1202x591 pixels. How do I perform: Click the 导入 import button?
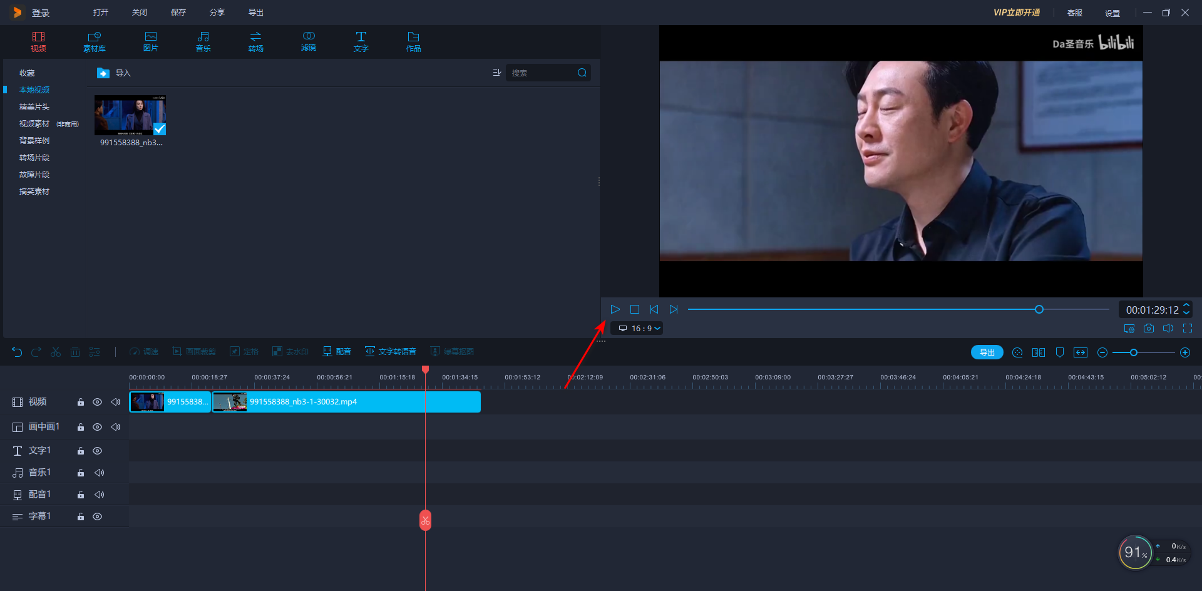[115, 73]
